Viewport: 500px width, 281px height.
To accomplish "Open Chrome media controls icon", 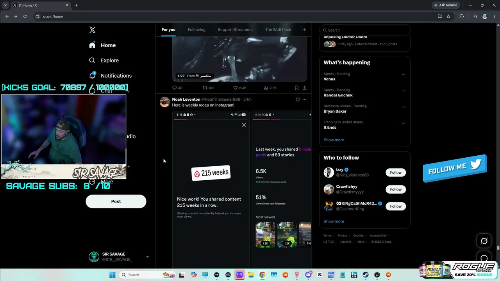I will pyautogui.click(x=475, y=16).
